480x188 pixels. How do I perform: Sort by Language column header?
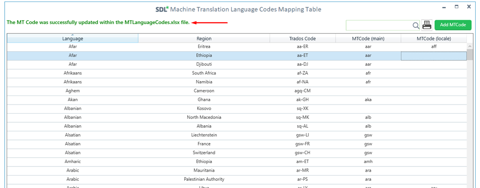click(x=72, y=38)
